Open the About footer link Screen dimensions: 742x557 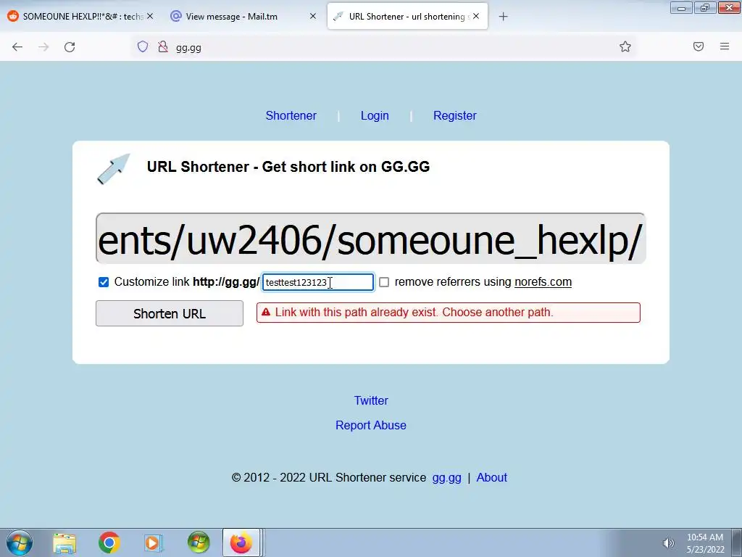coord(492,477)
